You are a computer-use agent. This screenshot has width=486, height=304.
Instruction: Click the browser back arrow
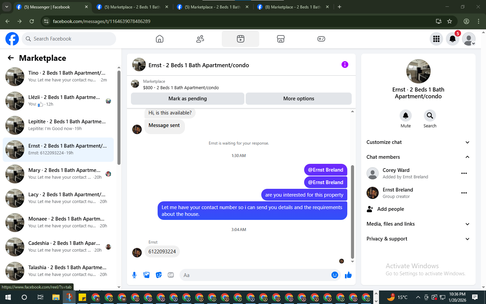click(7, 21)
